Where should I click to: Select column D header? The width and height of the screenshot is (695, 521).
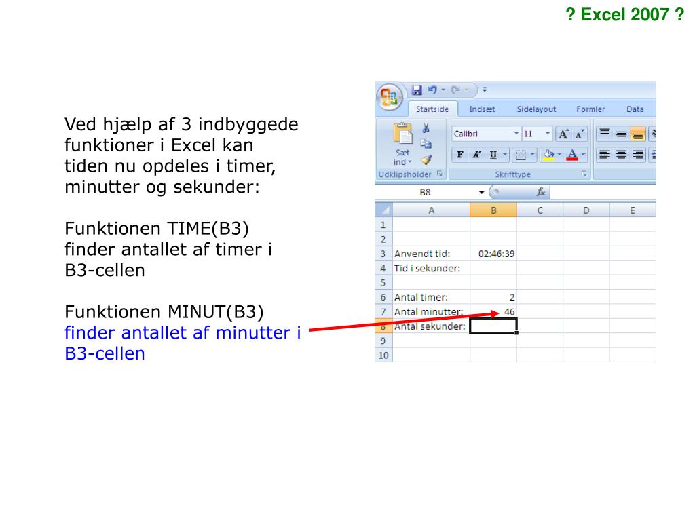[586, 210]
